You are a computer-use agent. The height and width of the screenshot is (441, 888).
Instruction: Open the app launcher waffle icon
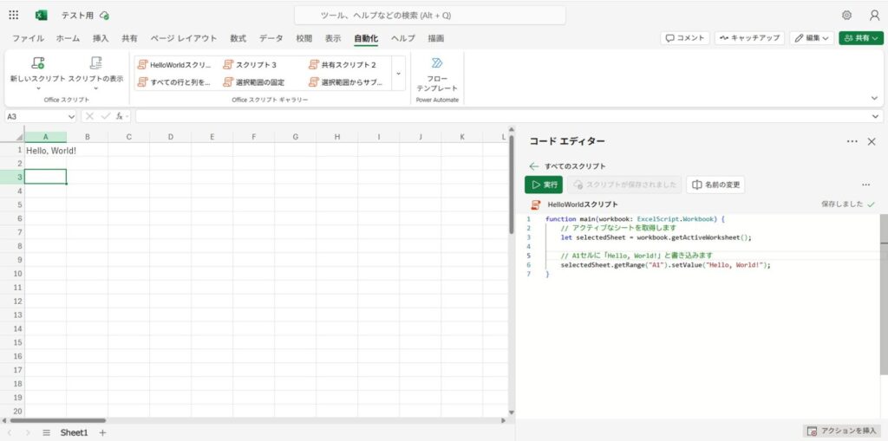click(14, 16)
